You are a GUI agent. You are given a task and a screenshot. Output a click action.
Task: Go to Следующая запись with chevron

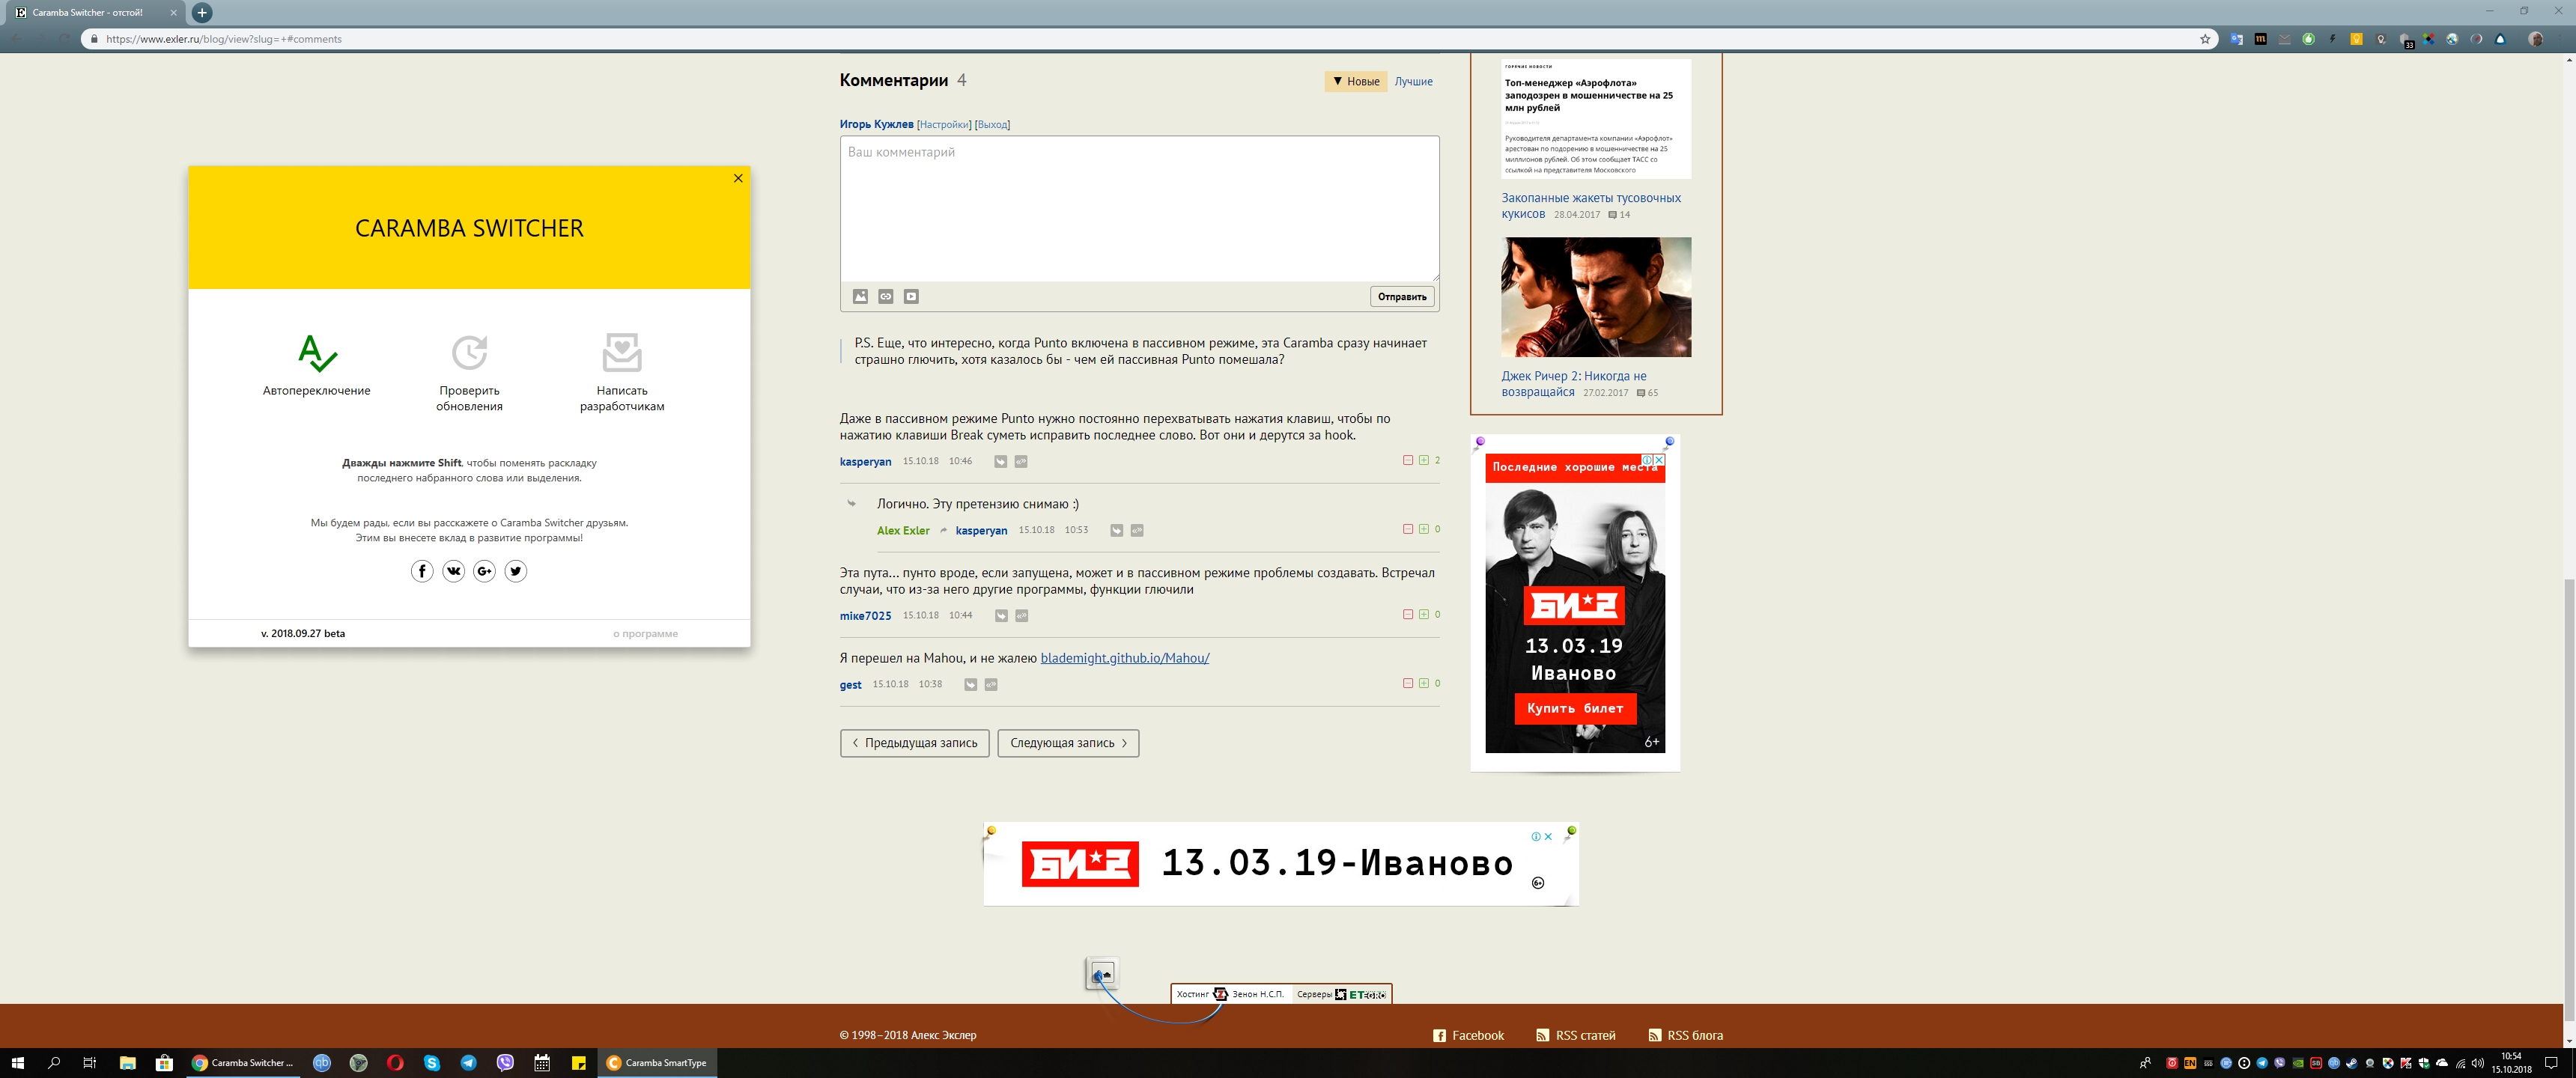click(x=1067, y=743)
